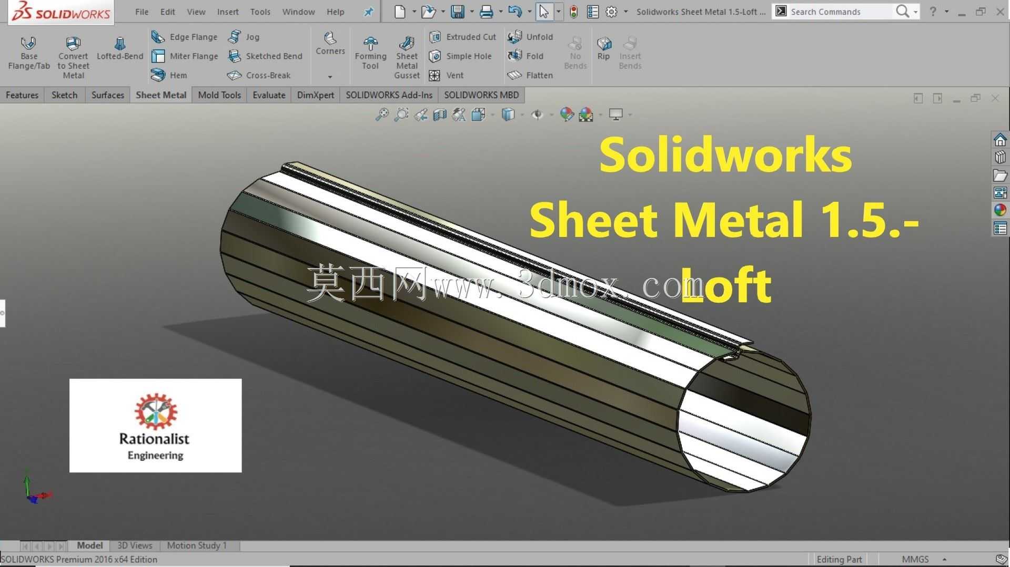Viewport: 1010px width, 567px height.
Task: Select the Forming Tool
Action: click(370, 53)
